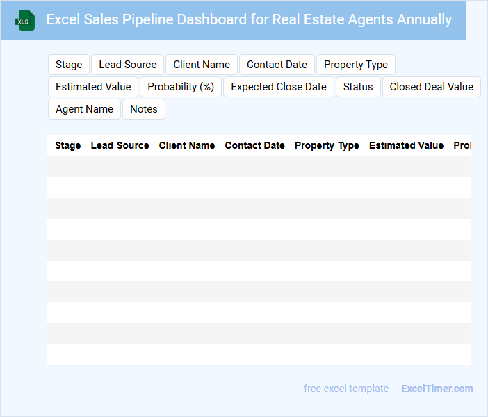Open the ExcelTimer.com link
Image resolution: width=488 pixels, height=417 pixels.
[x=437, y=389]
